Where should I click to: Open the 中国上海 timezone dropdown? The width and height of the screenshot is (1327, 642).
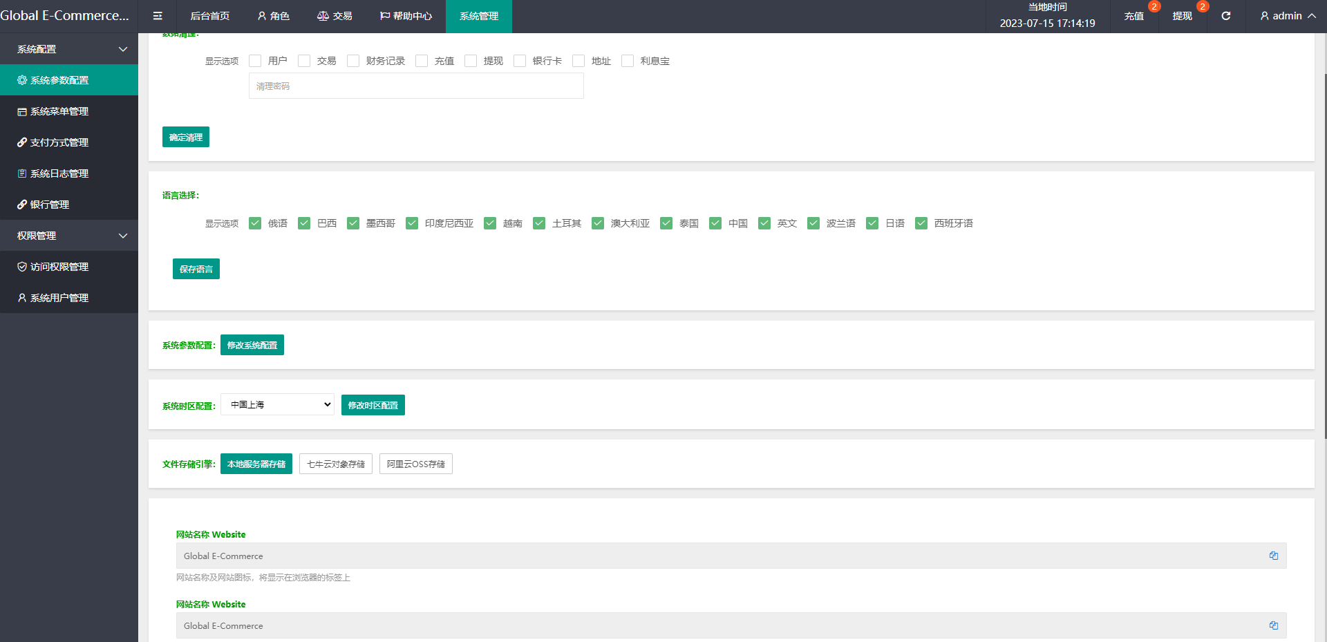point(277,404)
